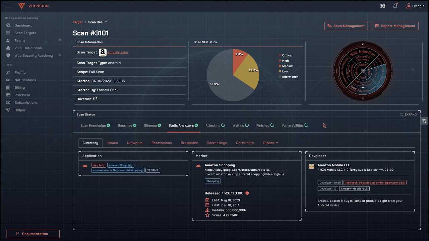Click the Teams sidebar icon
The image size is (429, 241).
8,41
